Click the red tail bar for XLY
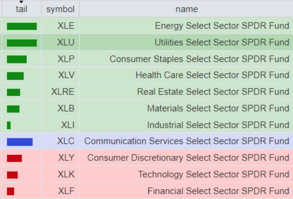The image size is (293, 199). pos(14,158)
